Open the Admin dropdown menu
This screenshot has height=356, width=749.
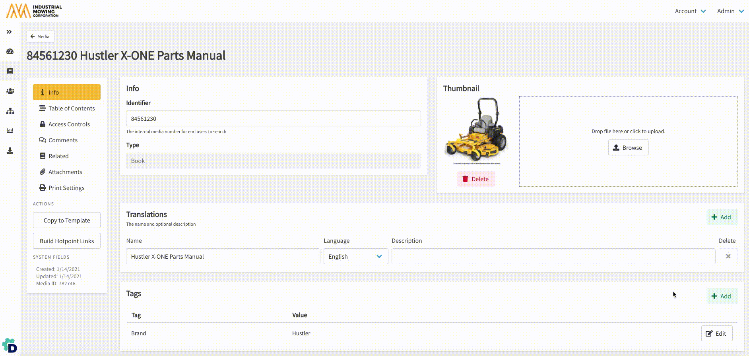click(730, 11)
